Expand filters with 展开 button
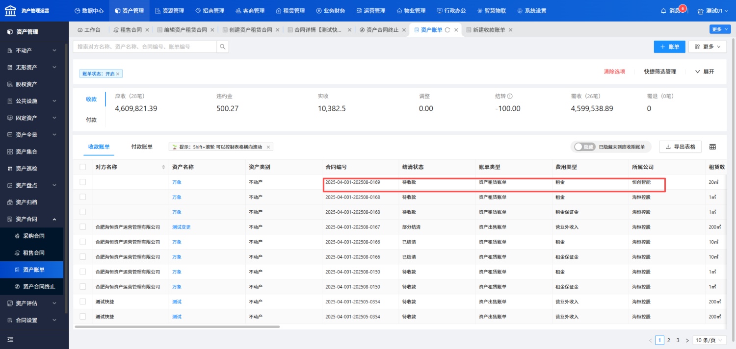 (705, 72)
